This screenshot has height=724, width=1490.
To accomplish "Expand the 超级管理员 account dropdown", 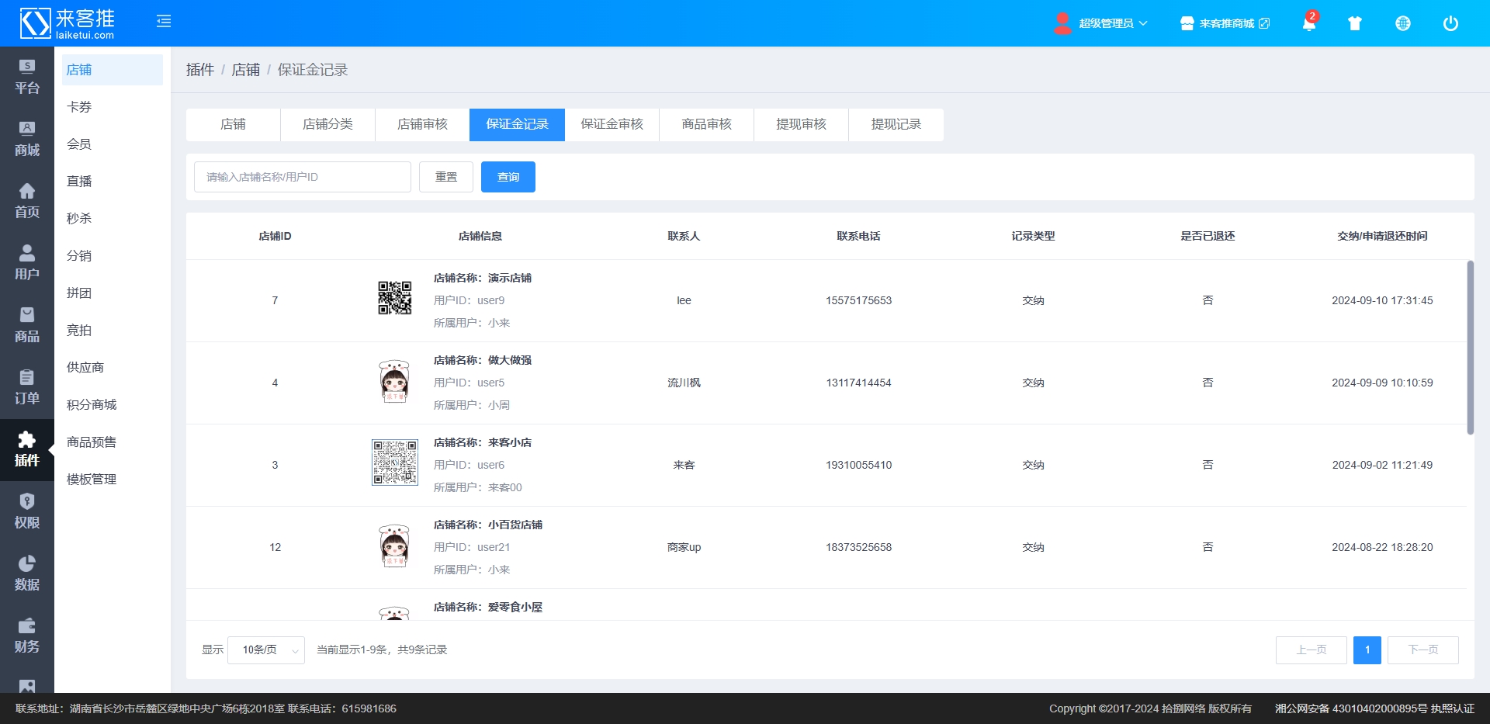I will [x=1102, y=23].
